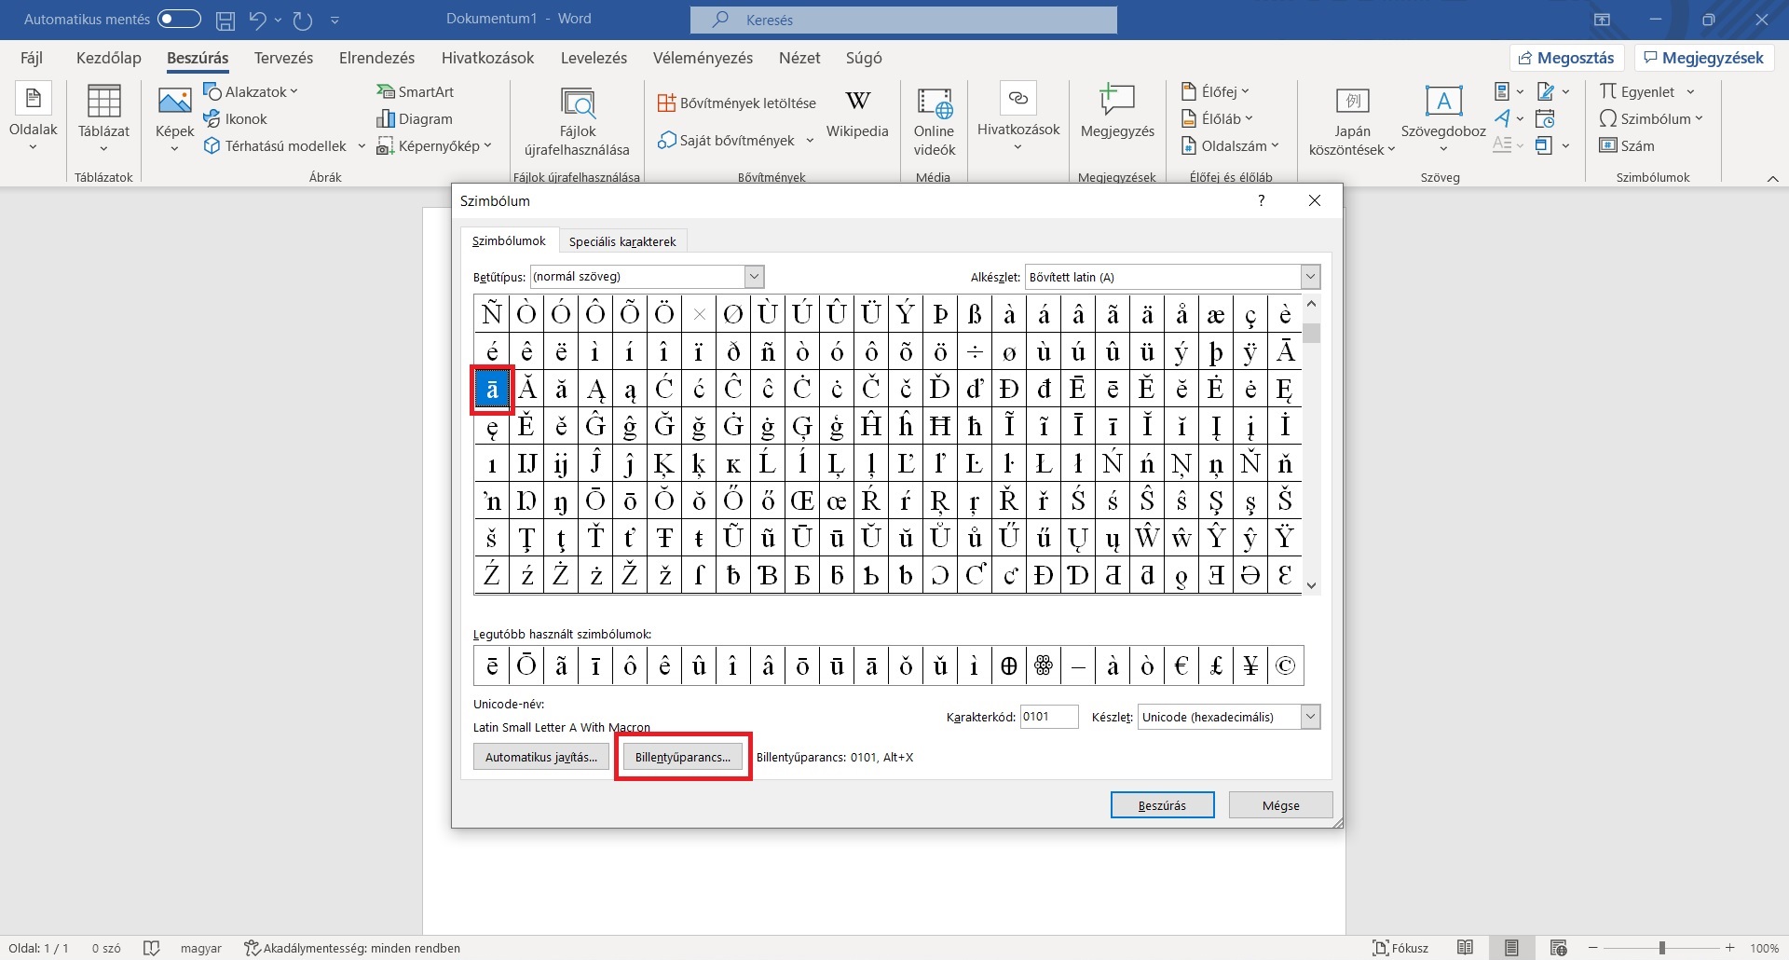The width and height of the screenshot is (1789, 960).
Task: Click the Redo icon
Action: point(303,20)
